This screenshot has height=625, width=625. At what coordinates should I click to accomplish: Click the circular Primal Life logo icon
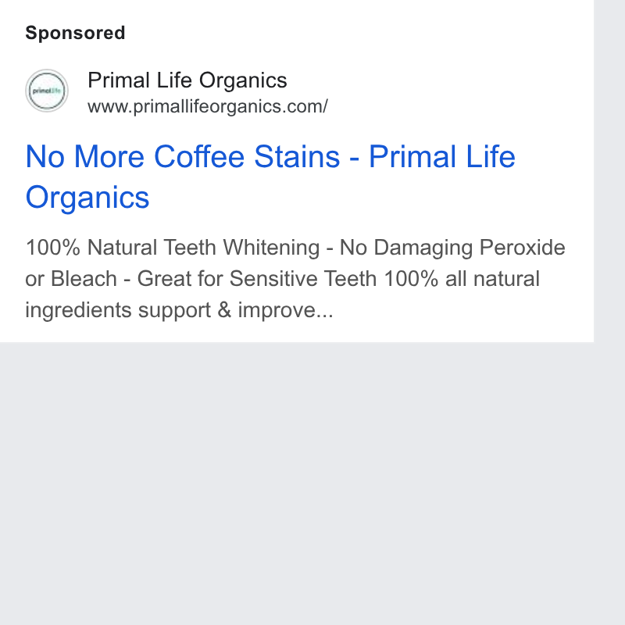pos(47,91)
